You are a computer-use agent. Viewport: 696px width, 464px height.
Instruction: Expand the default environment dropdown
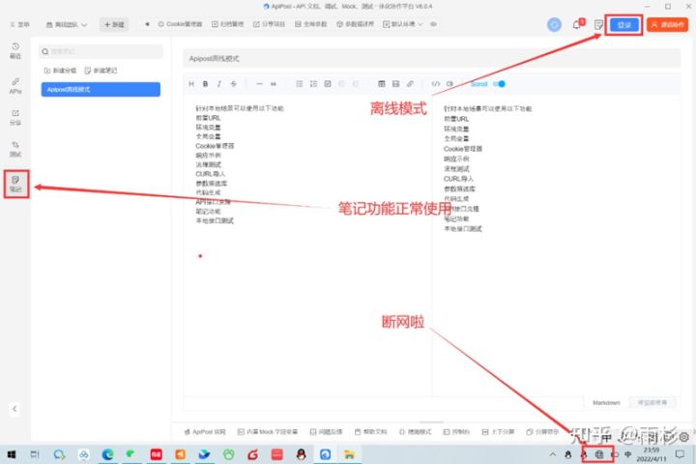point(402,24)
